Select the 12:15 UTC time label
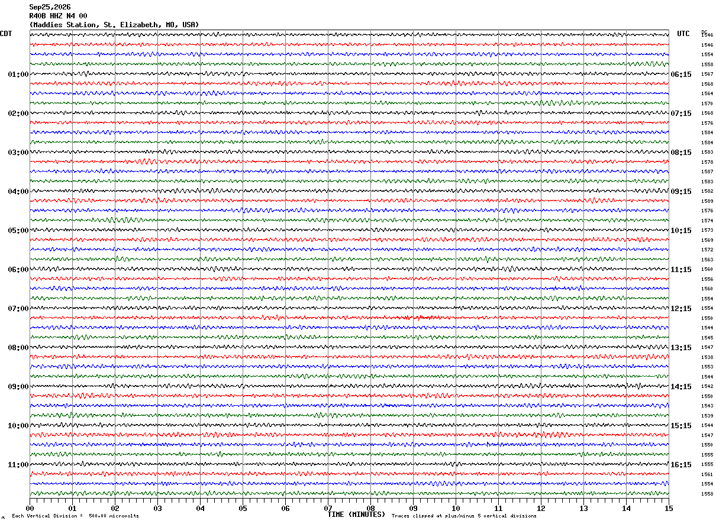Image resolution: width=716 pixels, height=524 pixels. pyautogui.click(x=681, y=309)
